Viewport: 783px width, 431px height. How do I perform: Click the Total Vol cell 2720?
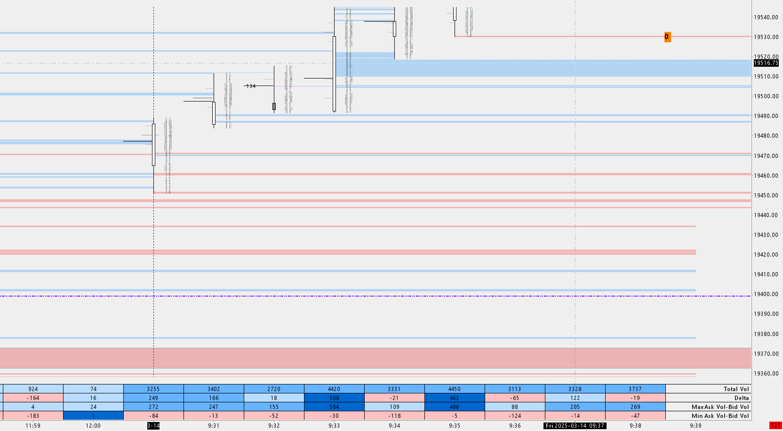[x=274, y=389]
